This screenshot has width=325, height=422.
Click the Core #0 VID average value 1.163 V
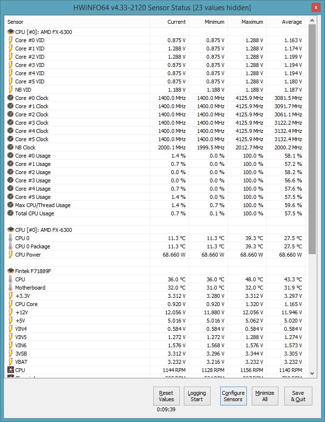tap(293, 40)
